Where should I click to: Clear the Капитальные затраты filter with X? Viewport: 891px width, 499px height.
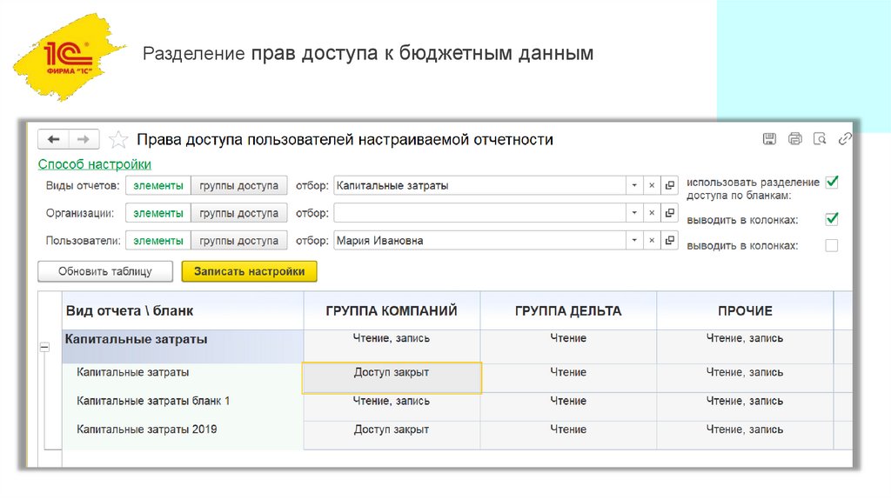coord(651,185)
